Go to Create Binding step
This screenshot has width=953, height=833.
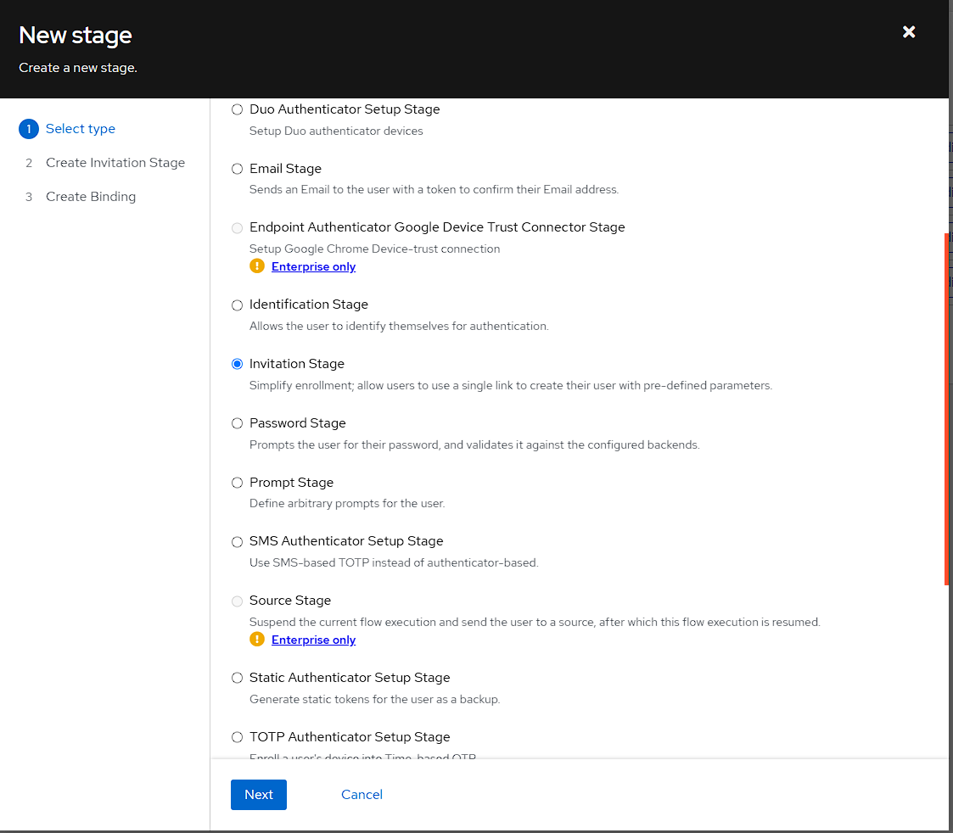(x=91, y=197)
